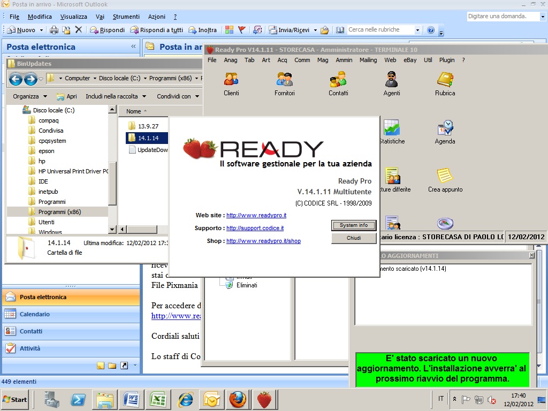Screen dimensions: 548x411
Task: Open the Strumenti menu in Outlook
Action: pos(126,17)
